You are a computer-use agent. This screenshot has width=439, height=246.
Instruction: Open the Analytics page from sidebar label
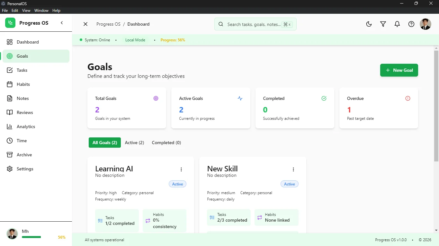(26, 127)
